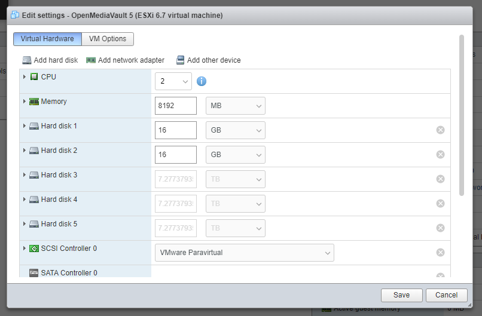
Task: Click the Add other device label
Action: (x=214, y=60)
